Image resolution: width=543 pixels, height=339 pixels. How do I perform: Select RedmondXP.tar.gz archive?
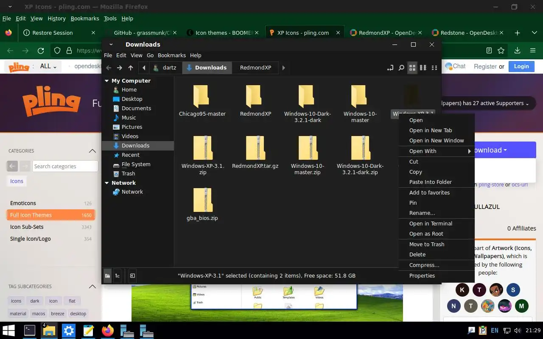click(255, 153)
